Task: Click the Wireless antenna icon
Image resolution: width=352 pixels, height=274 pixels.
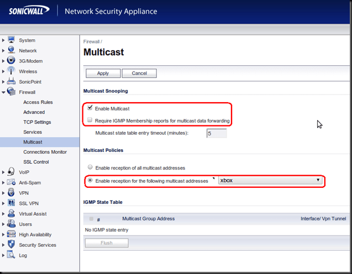Action: tap(11, 71)
